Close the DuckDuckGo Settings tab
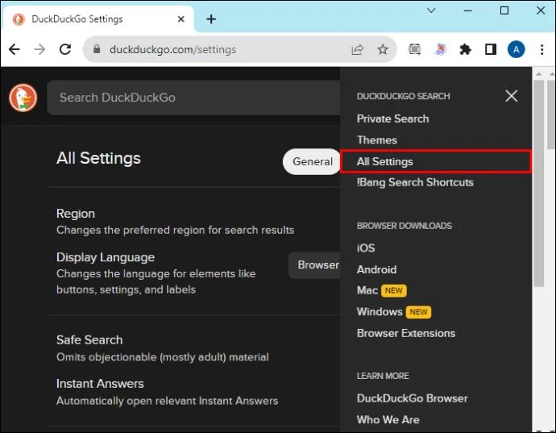The image size is (556, 433). click(x=180, y=19)
